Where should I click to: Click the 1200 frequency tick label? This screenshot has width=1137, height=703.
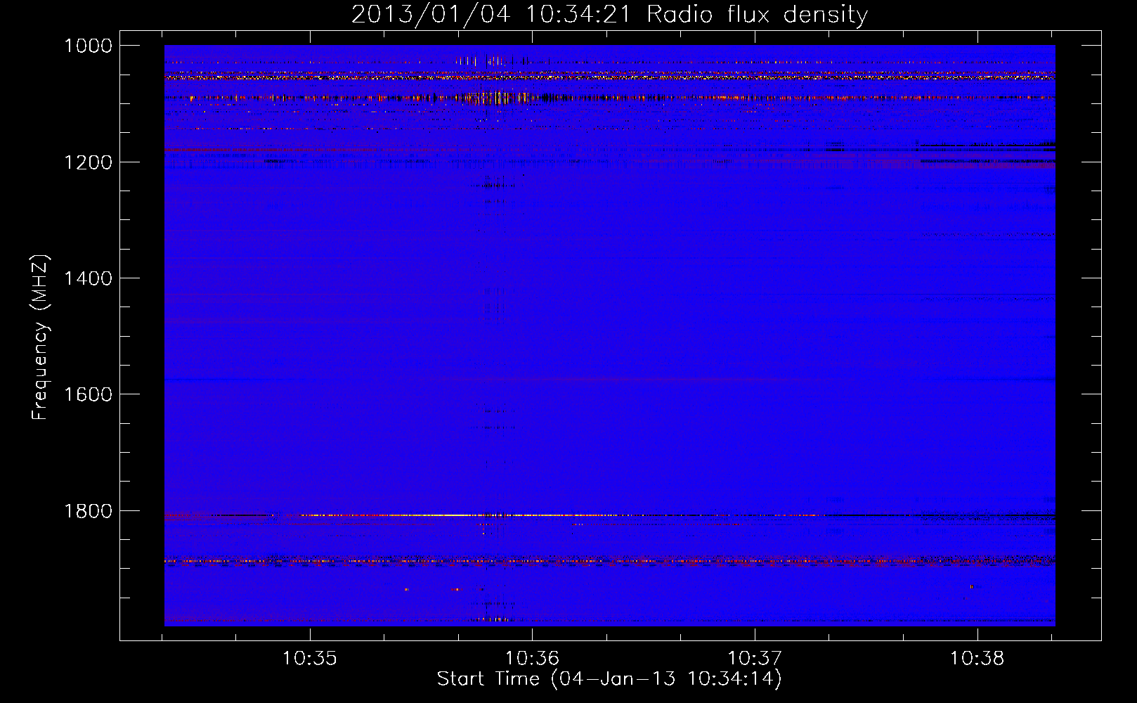tap(88, 162)
